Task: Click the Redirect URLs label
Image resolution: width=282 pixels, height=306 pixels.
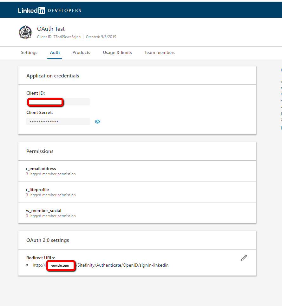Action: 41,258
